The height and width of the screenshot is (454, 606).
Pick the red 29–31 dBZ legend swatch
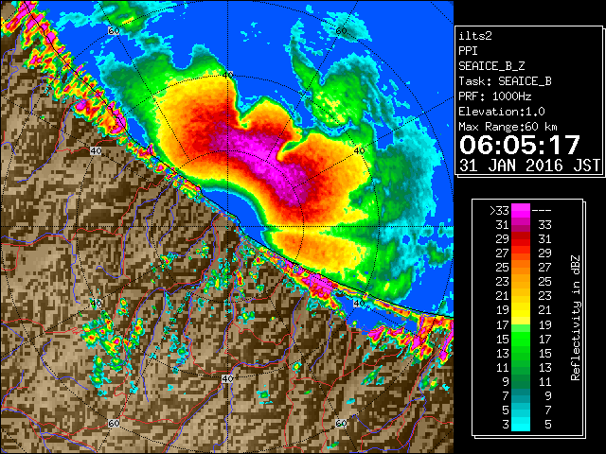point(521,239)
